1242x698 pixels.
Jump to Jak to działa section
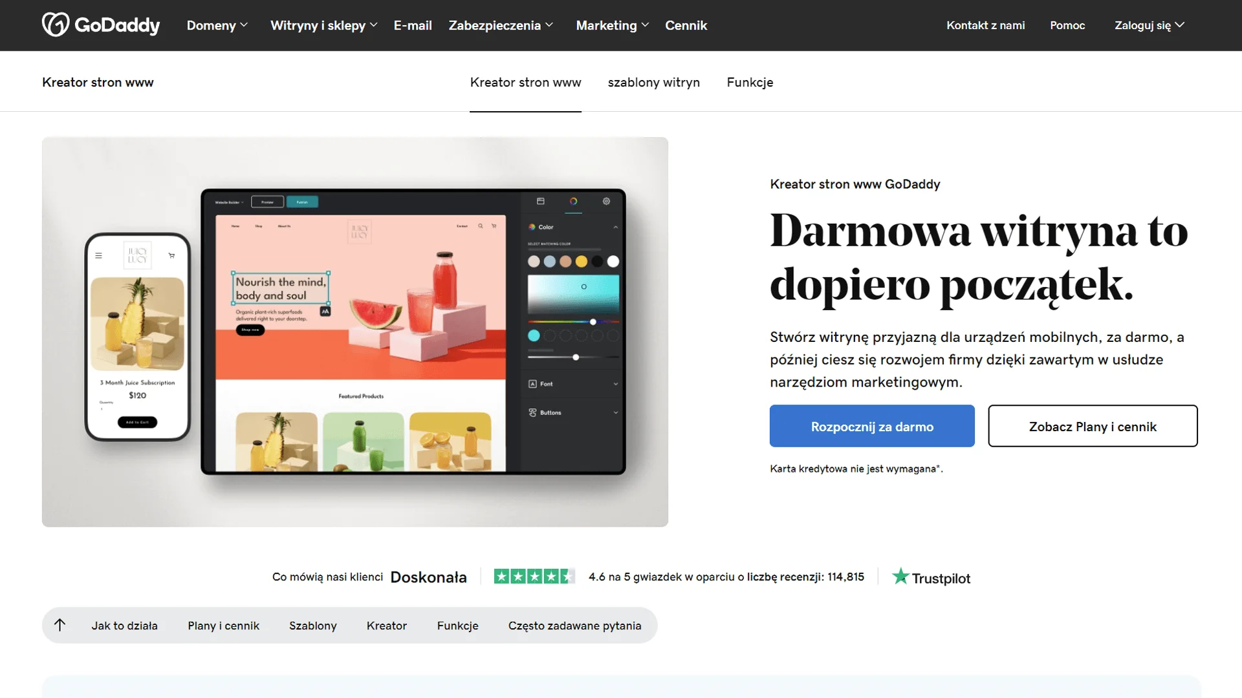(x=124, y=626)
